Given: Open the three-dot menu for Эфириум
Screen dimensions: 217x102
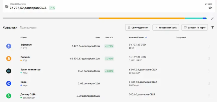Looking at the screenshot, I should (x=209, y=46).
